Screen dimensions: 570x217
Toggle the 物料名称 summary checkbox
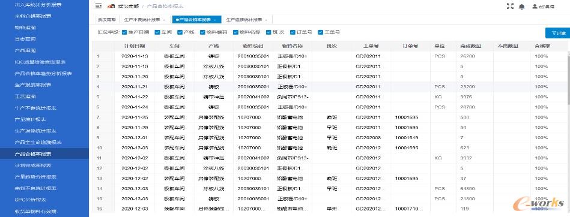[235, 32]
